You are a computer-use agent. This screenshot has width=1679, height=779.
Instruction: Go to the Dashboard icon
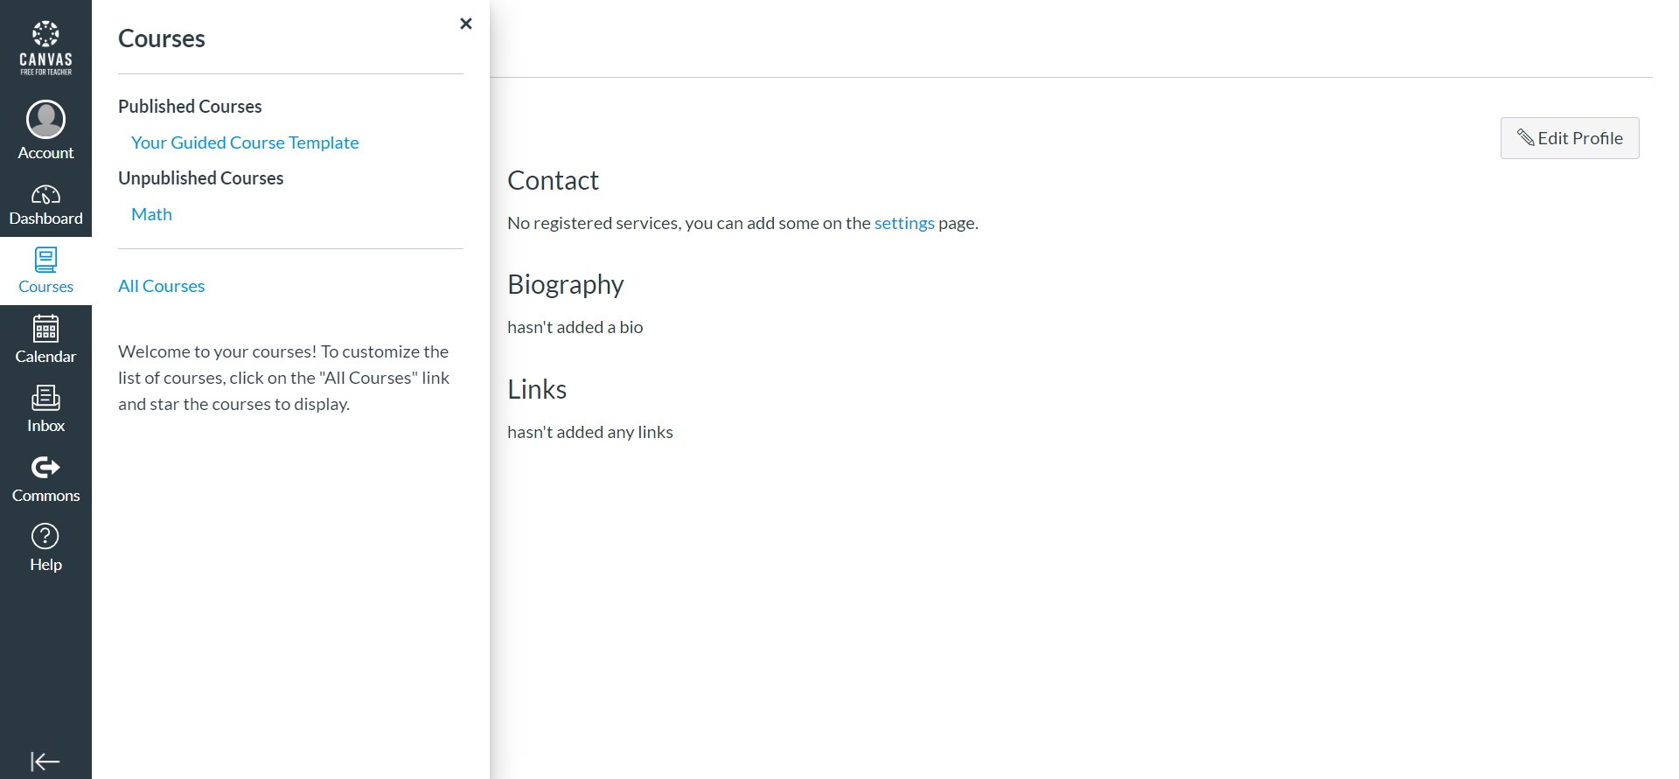click(45, 194)
